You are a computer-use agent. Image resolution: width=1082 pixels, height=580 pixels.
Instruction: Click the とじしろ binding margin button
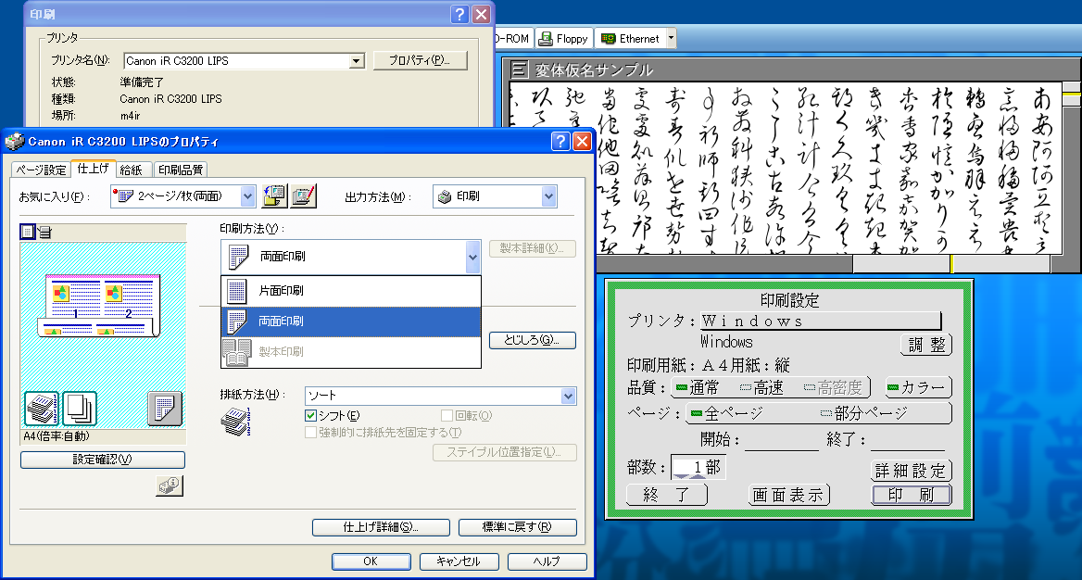tap(539, 340)
